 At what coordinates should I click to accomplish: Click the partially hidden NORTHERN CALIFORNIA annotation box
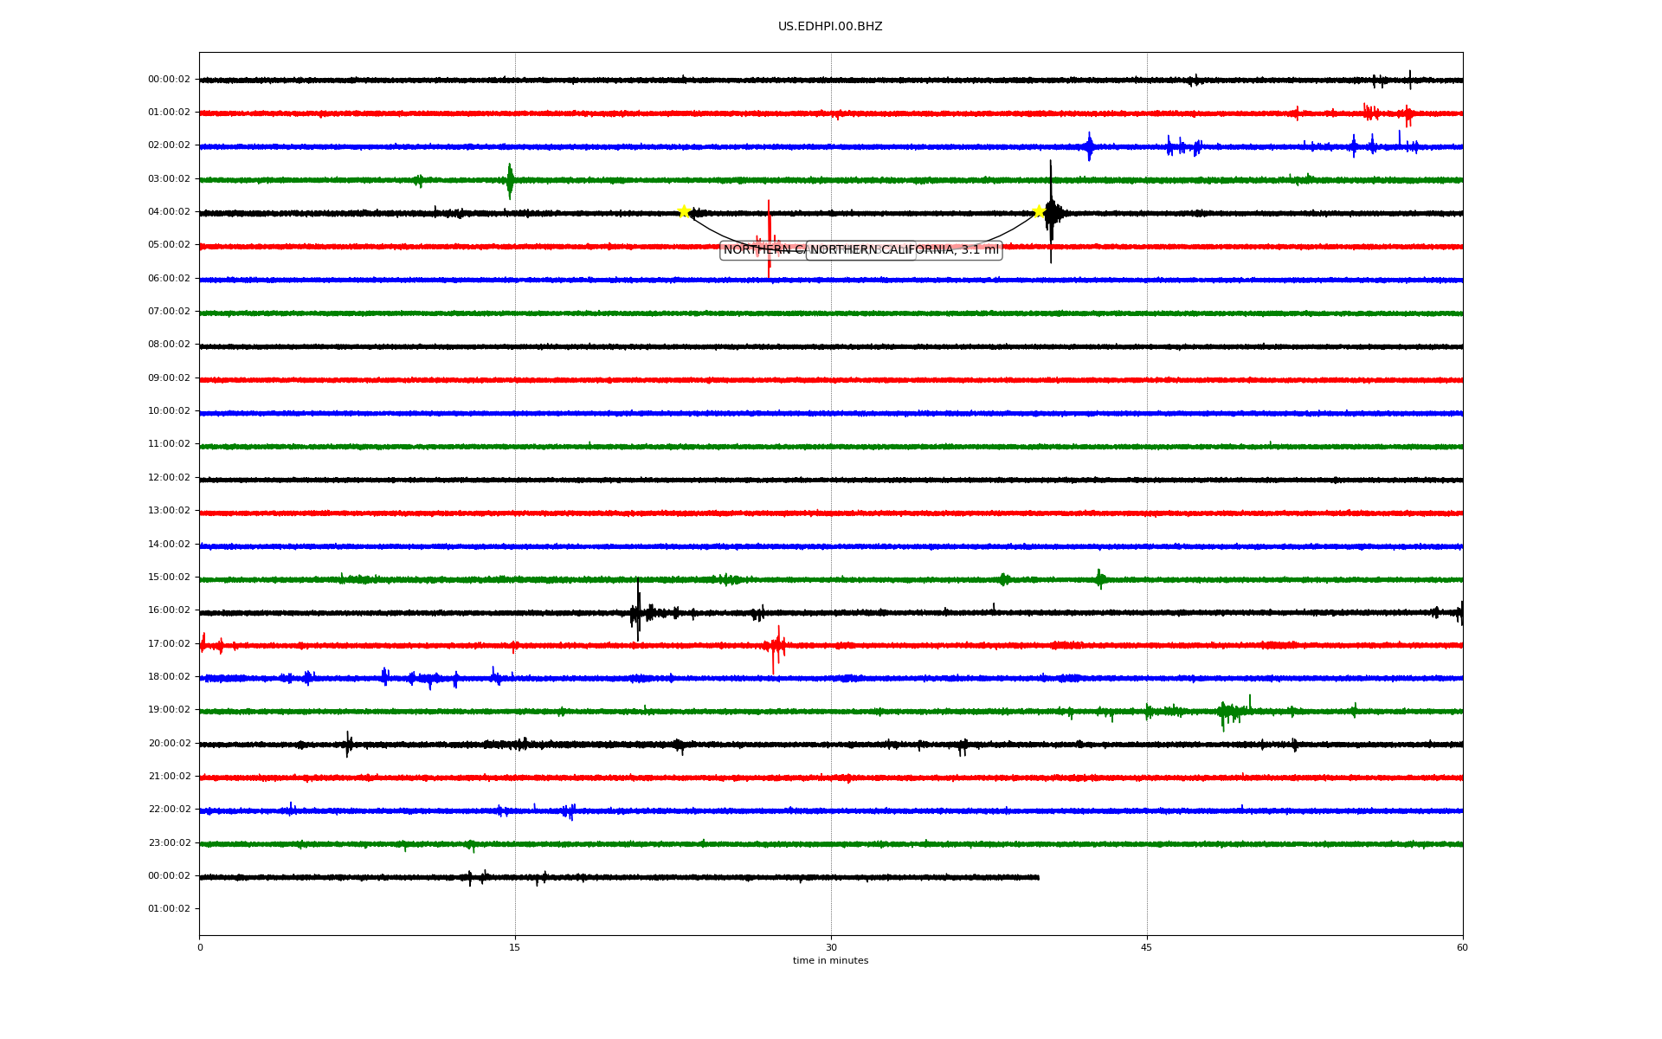coord(762,250)
